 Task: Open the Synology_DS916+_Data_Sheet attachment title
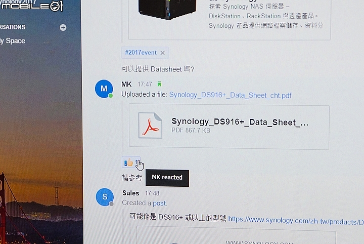point(240,121)
